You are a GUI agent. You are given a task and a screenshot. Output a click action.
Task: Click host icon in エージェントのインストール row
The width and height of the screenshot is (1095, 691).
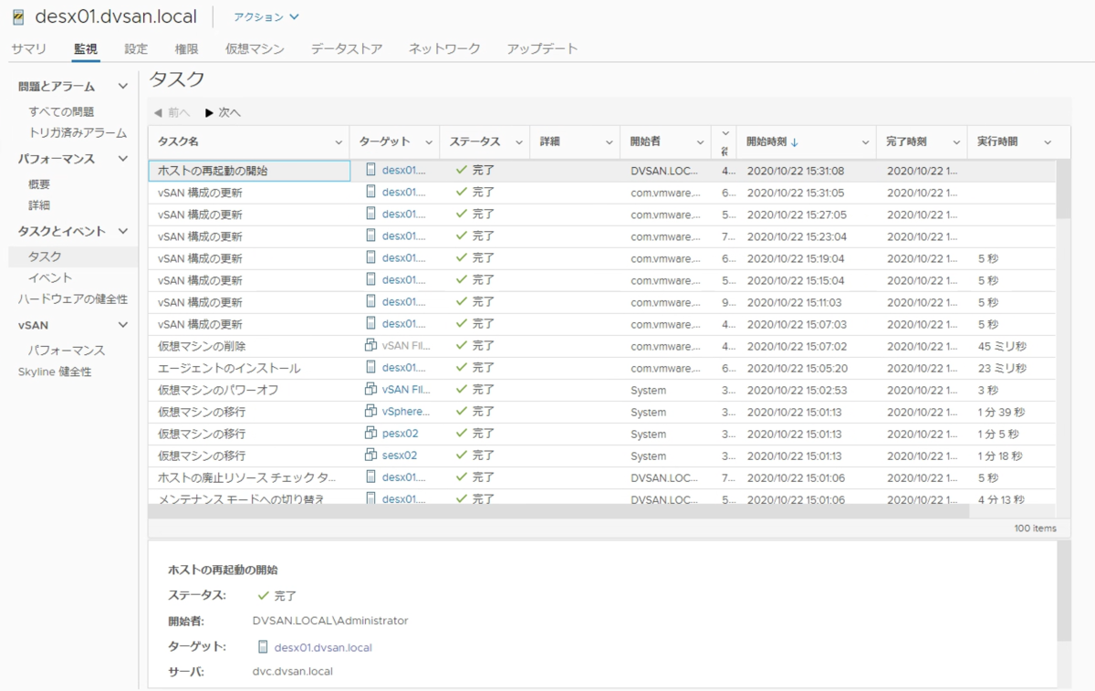(370, 367)
